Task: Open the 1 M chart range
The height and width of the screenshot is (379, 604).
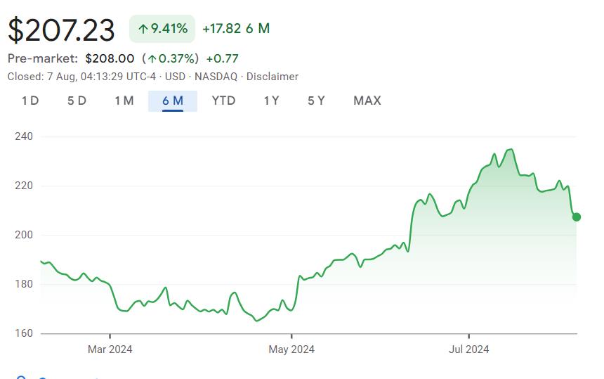Action: coord(124,101)
